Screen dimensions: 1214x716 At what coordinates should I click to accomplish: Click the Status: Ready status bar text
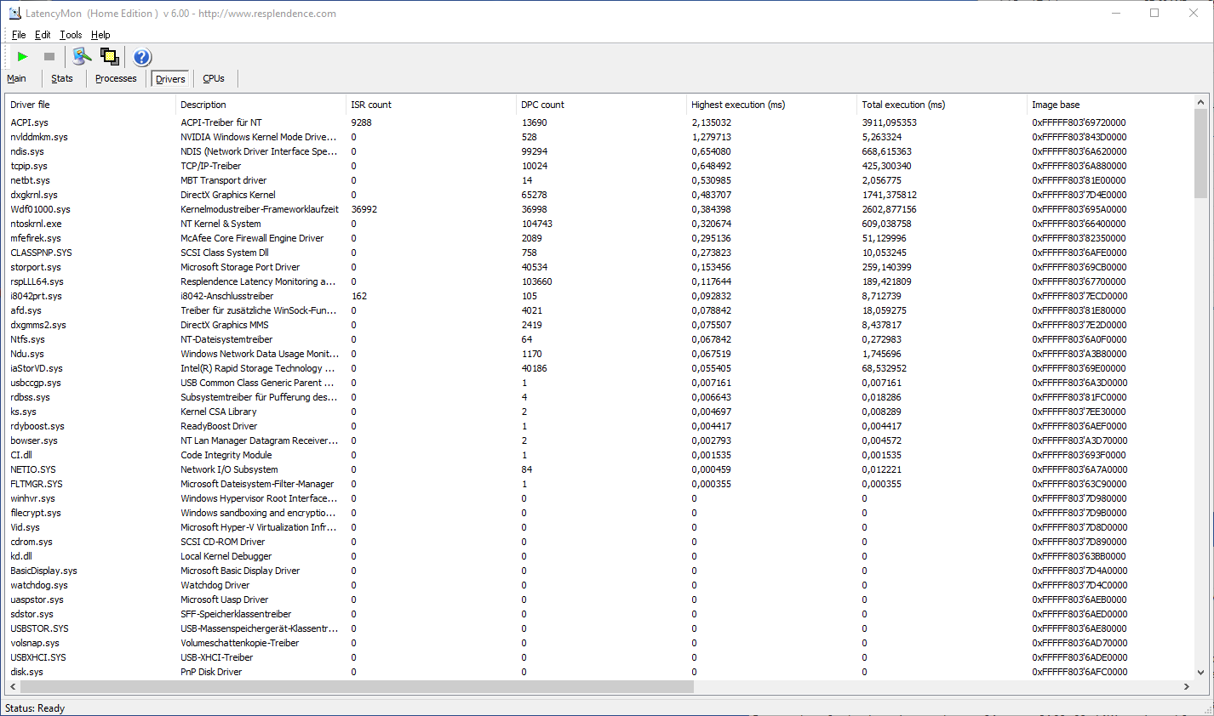(35, 708)
